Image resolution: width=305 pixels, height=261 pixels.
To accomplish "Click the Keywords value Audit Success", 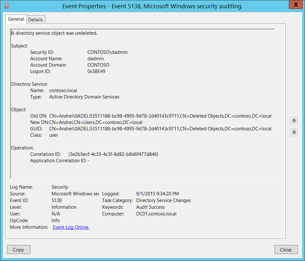I will click(150, 207).
